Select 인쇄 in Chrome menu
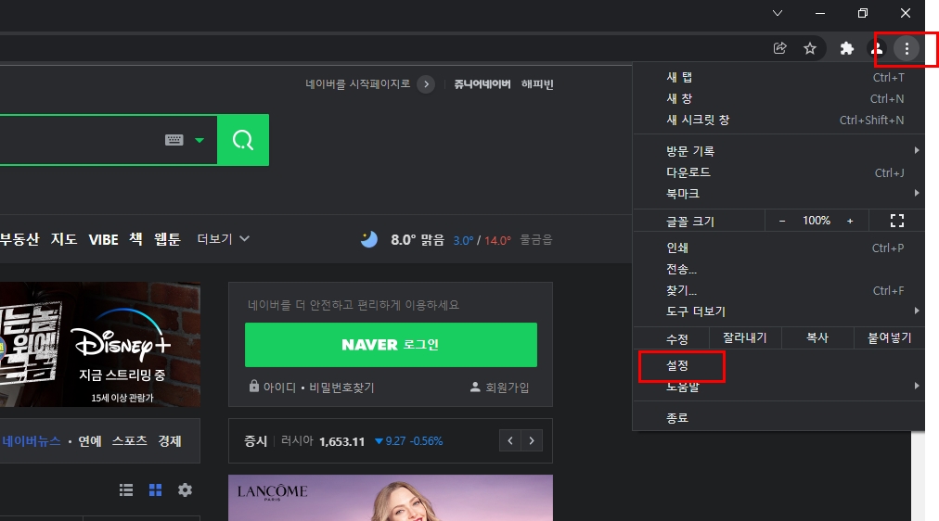Viewport: 939px width, 521px height. pos(778,248)
